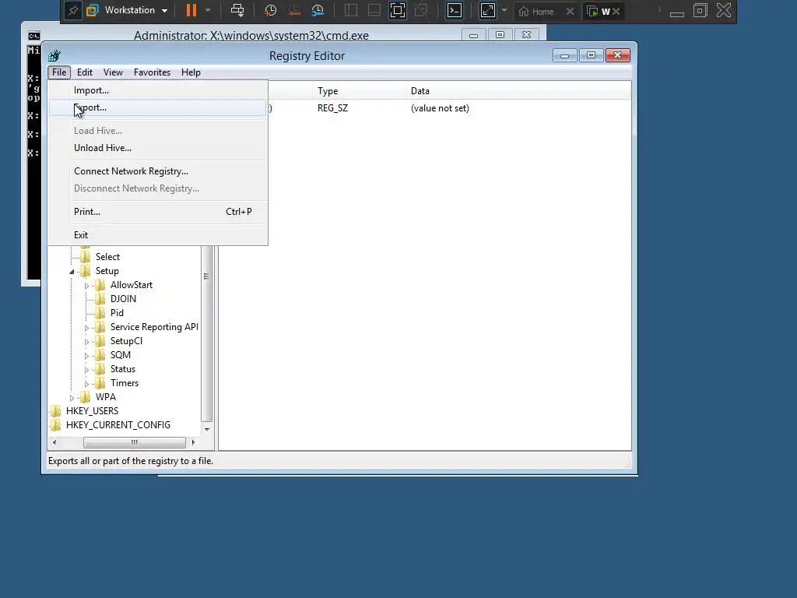Open the Help menu
The image size is (797, 598).
[x=191, y=72]
